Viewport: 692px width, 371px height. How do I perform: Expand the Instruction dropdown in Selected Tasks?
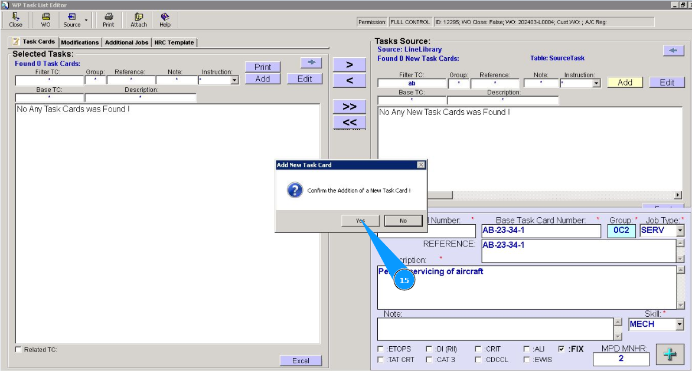[x=234, y=80]
